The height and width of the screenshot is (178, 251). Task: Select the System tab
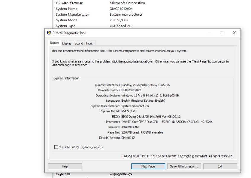point(54,43)
